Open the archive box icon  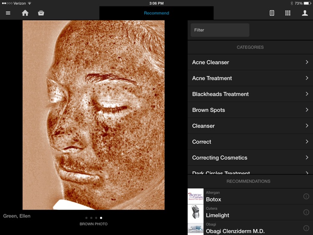(x=41, y=13)
